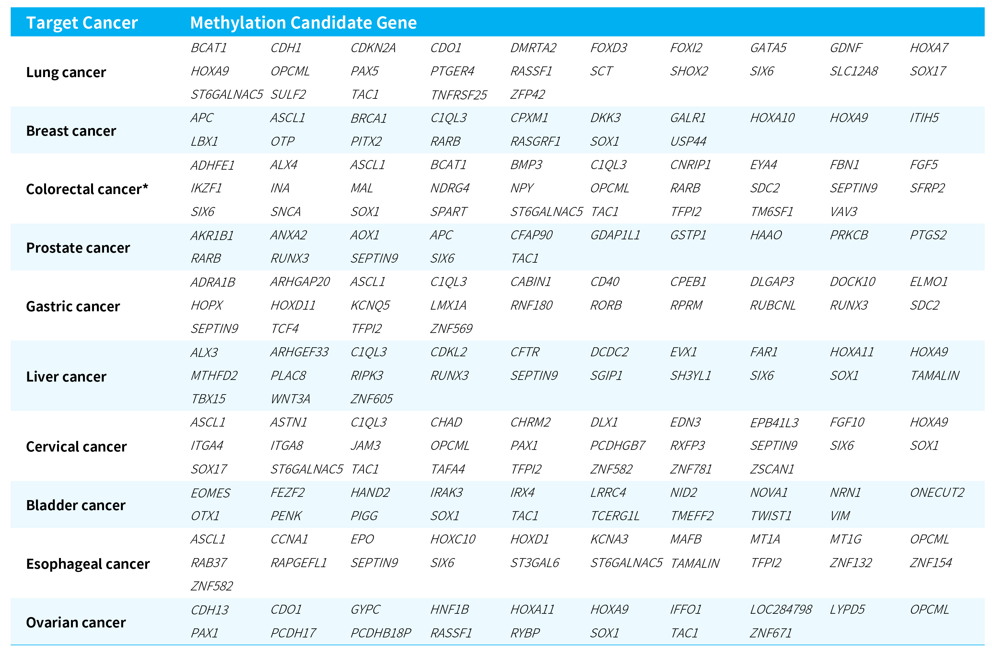Screen dimensions: 992x652
Task: Click the ADHFE1 gene entry
Action: 212,166
